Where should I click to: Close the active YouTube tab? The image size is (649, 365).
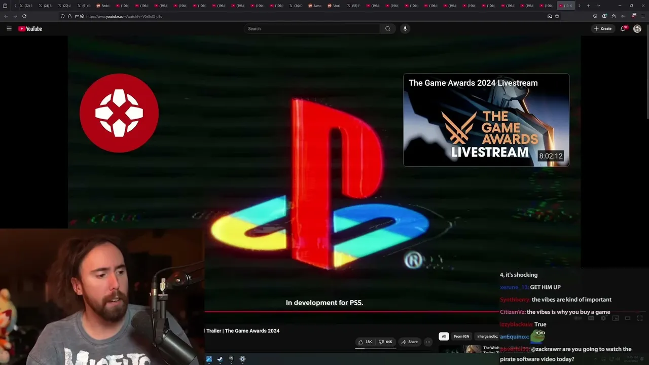570,6
